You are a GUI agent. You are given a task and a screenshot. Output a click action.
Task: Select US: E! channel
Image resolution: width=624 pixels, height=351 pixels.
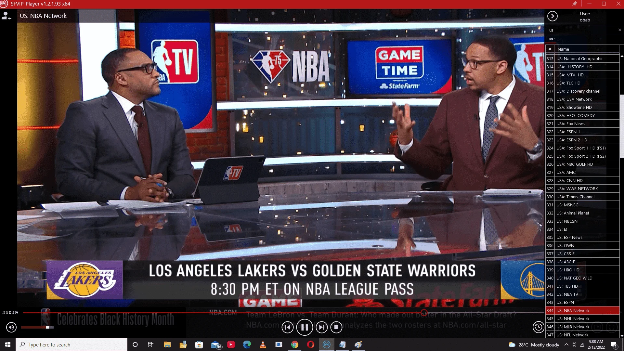point(582,229)
